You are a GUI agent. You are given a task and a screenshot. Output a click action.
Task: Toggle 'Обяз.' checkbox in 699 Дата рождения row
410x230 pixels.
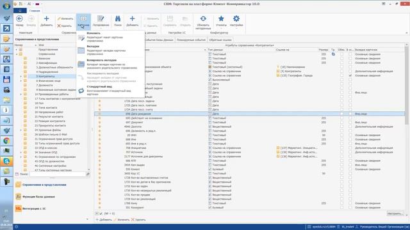pyautogui.click(x=341, y=114)
